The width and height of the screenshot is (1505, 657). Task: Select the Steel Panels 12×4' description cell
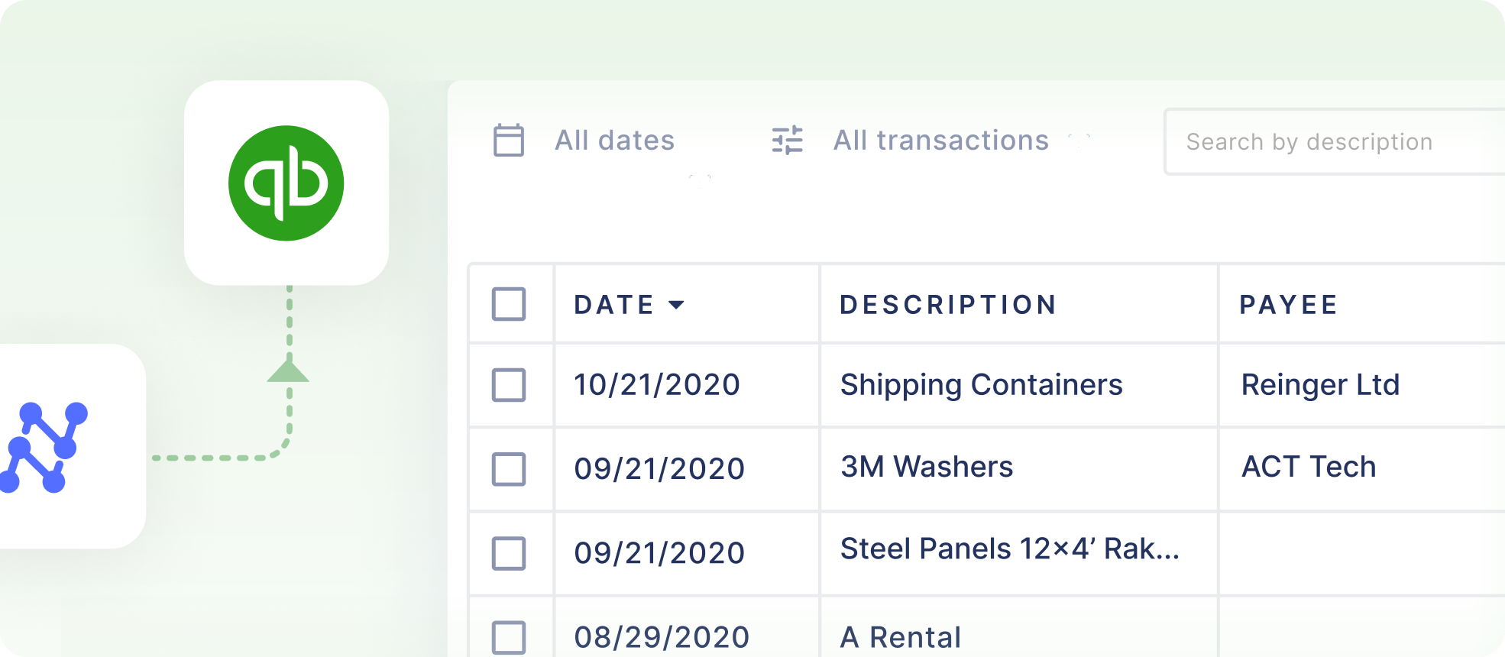tap(1009, 549)
